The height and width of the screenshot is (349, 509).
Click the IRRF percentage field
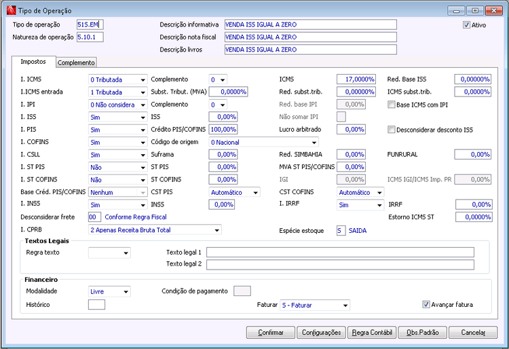474,204
